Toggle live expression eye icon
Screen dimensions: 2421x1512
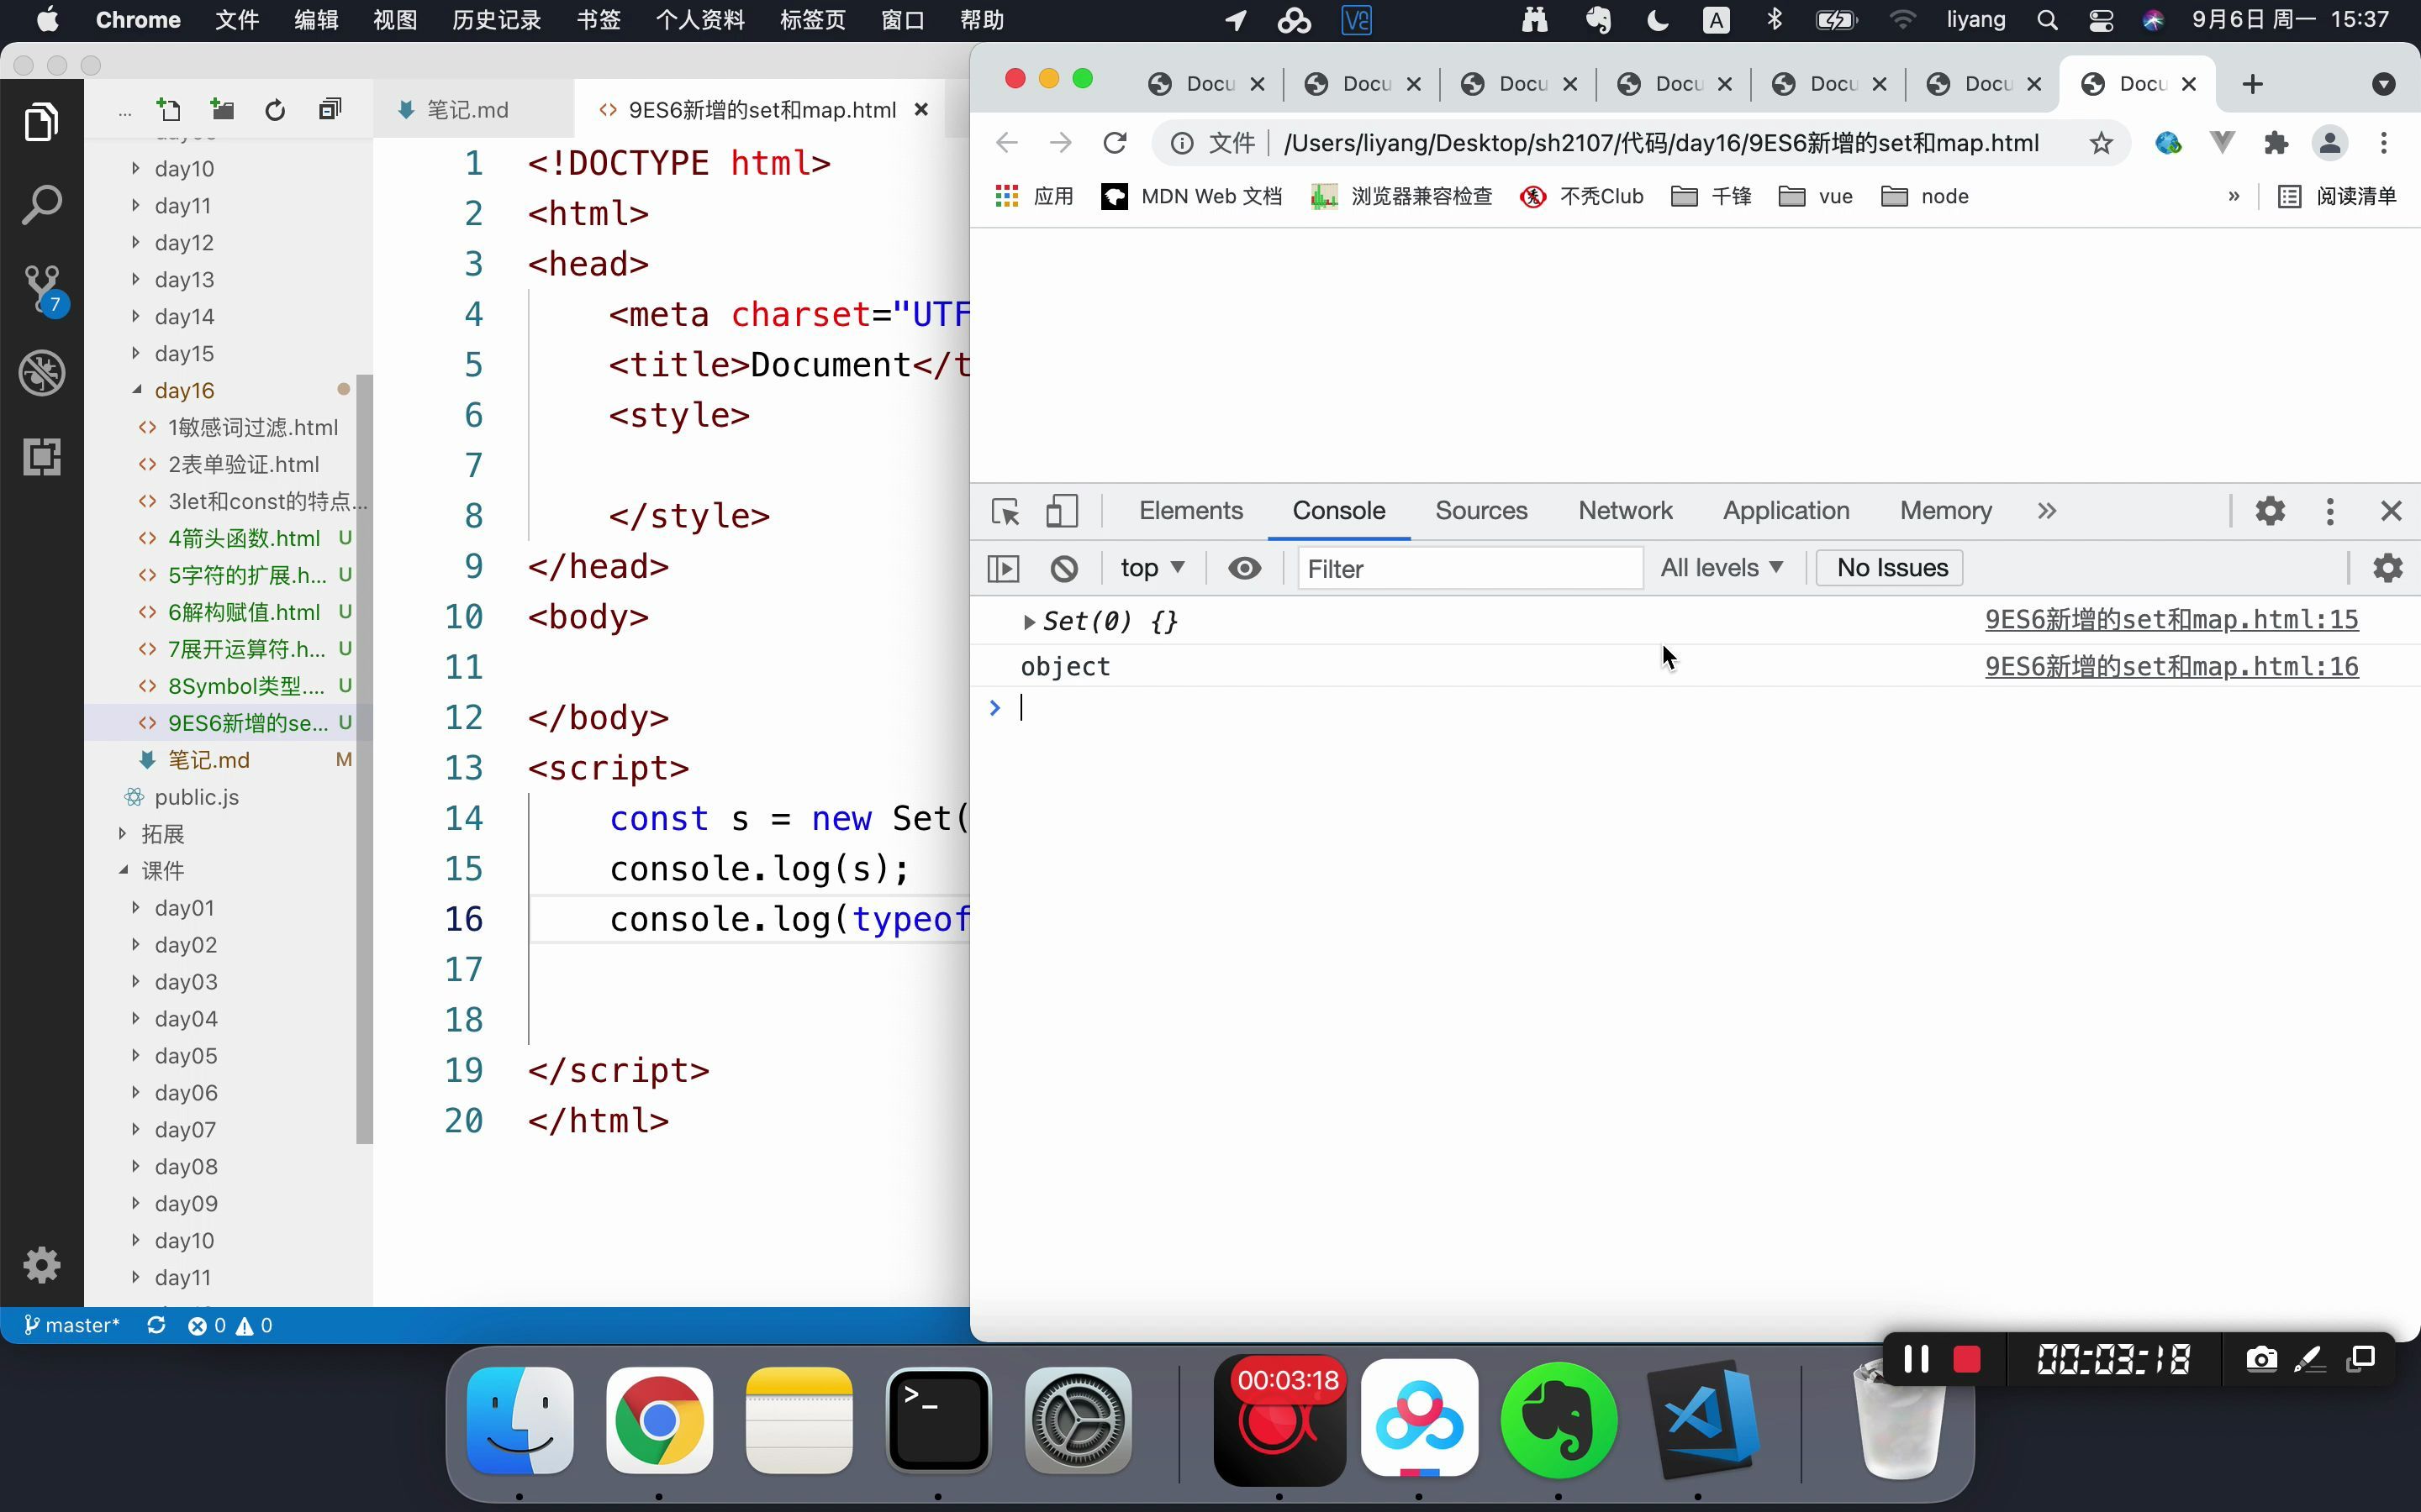1244,568
